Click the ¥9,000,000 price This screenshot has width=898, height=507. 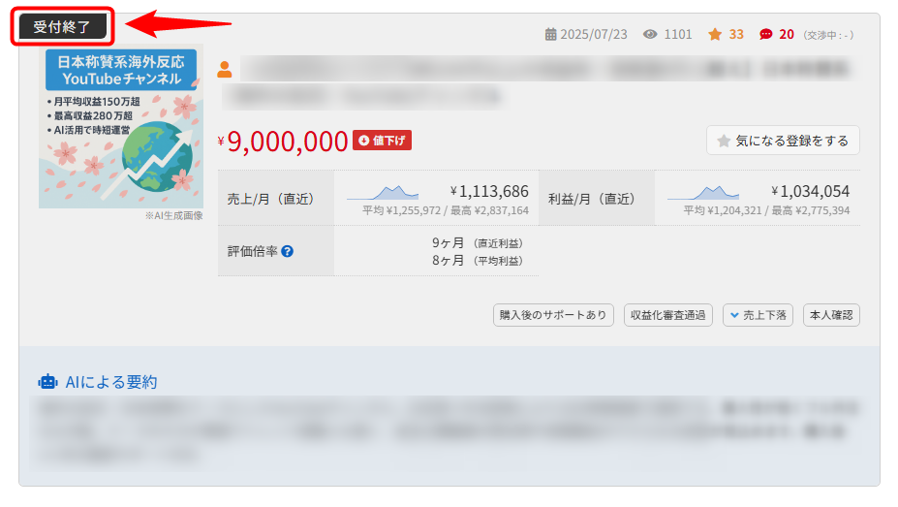pyautogui.click(x=288, y=142)
